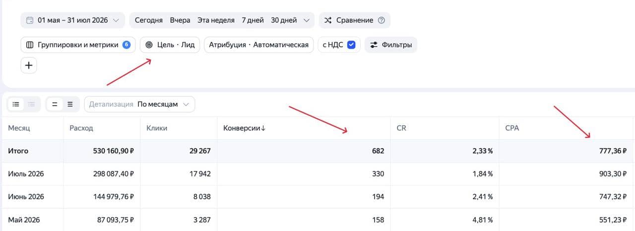Click the Июль 2026 row
The width and height of the screenshot is (635, 231).
coord(317,173)
